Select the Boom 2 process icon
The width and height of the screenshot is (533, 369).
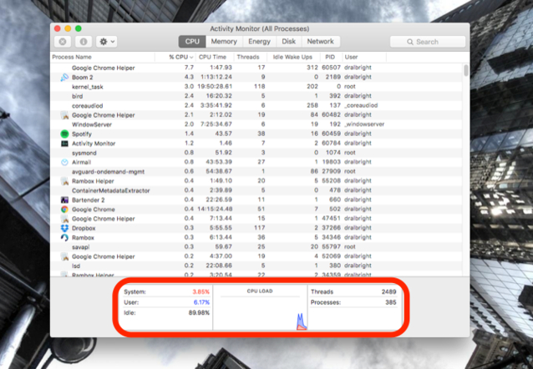point(64,78)
